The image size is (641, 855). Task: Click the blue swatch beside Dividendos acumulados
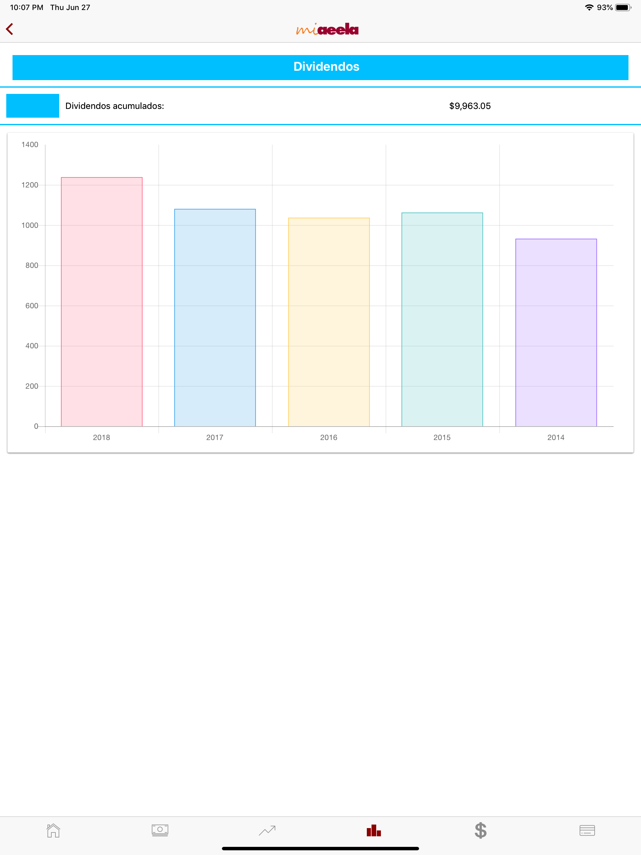click(x=33, y=105)
